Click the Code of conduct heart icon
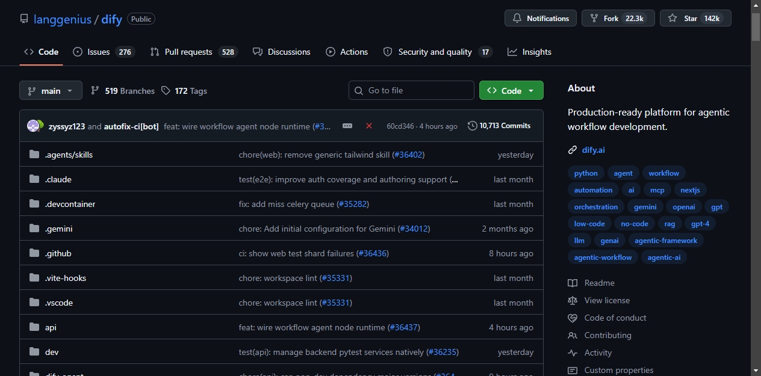 pos(573,318)
